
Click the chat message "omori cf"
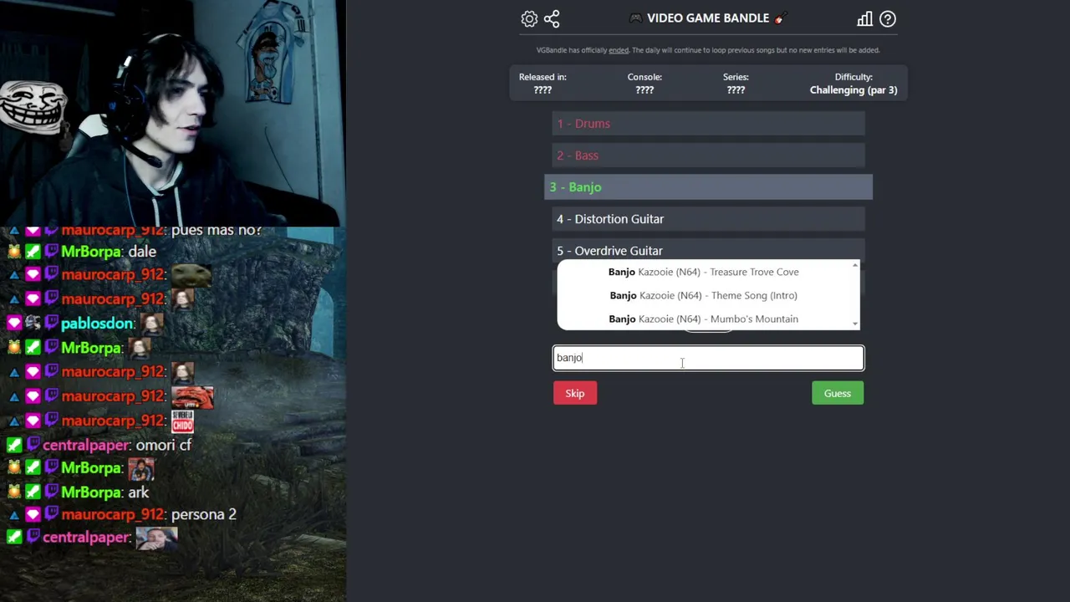point(164,446)
